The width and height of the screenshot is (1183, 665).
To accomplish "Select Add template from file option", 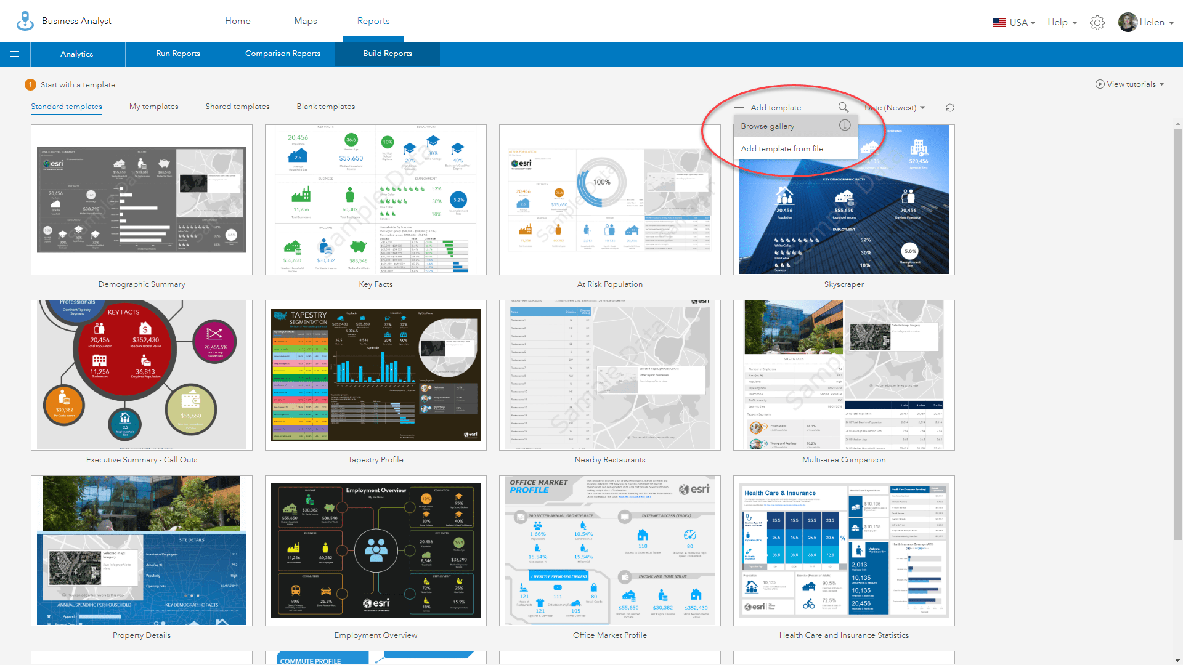I will (782, 149).
